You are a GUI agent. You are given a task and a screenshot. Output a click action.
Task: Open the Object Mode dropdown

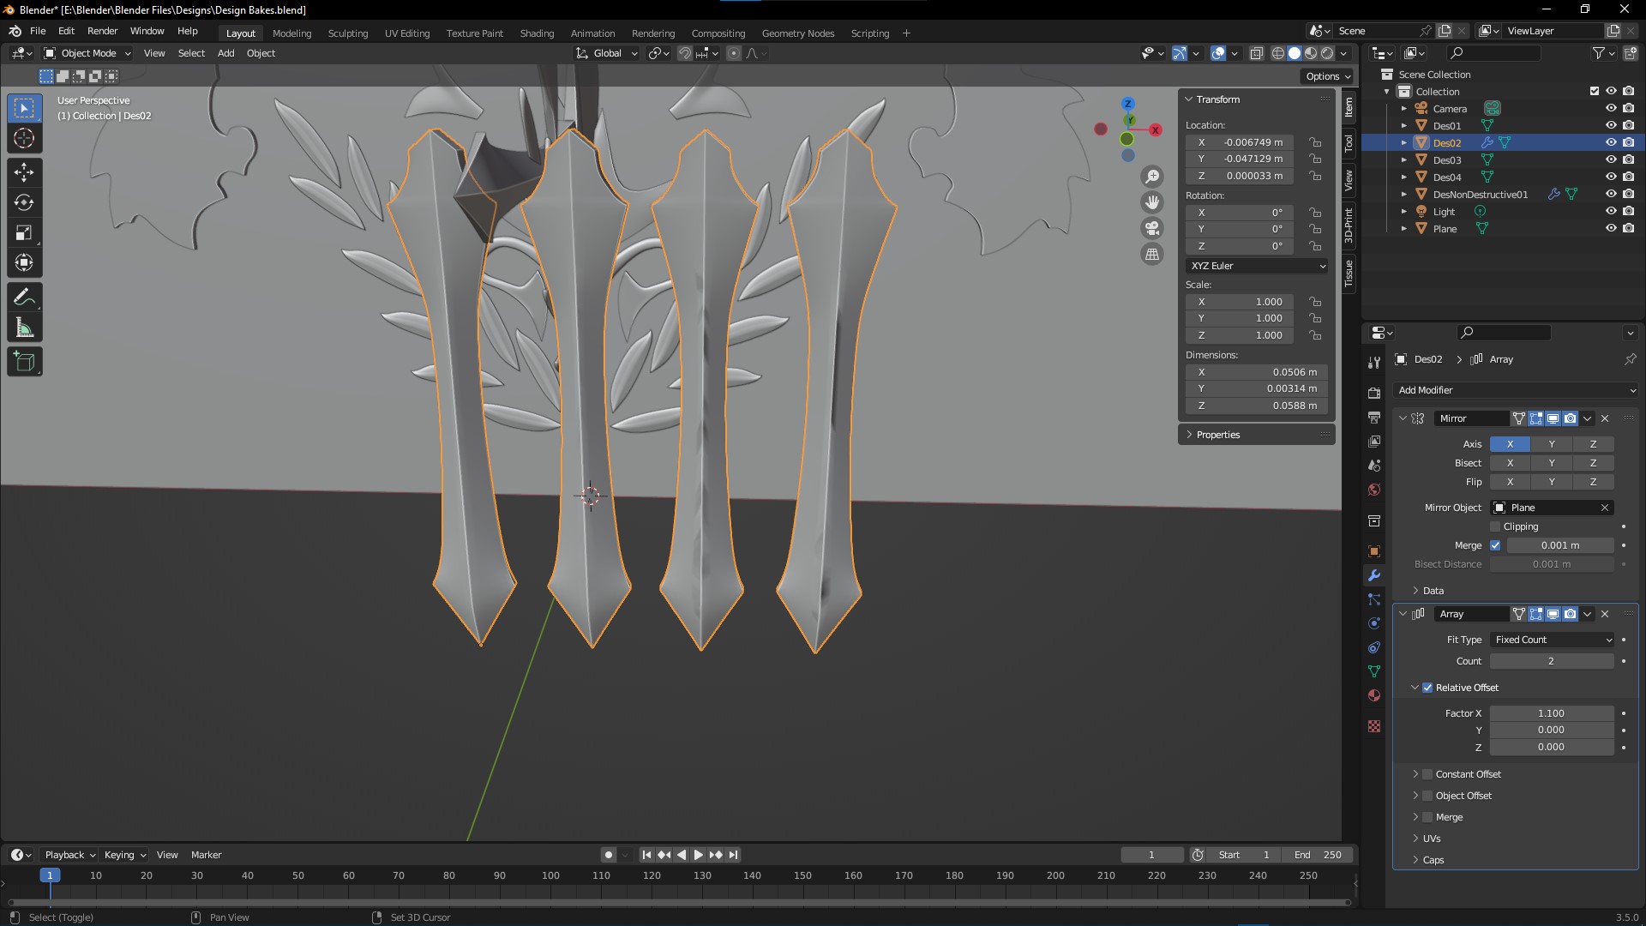coord(87,53)
